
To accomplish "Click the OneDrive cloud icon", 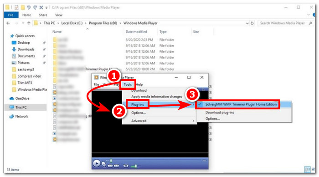I will [12, 98].
